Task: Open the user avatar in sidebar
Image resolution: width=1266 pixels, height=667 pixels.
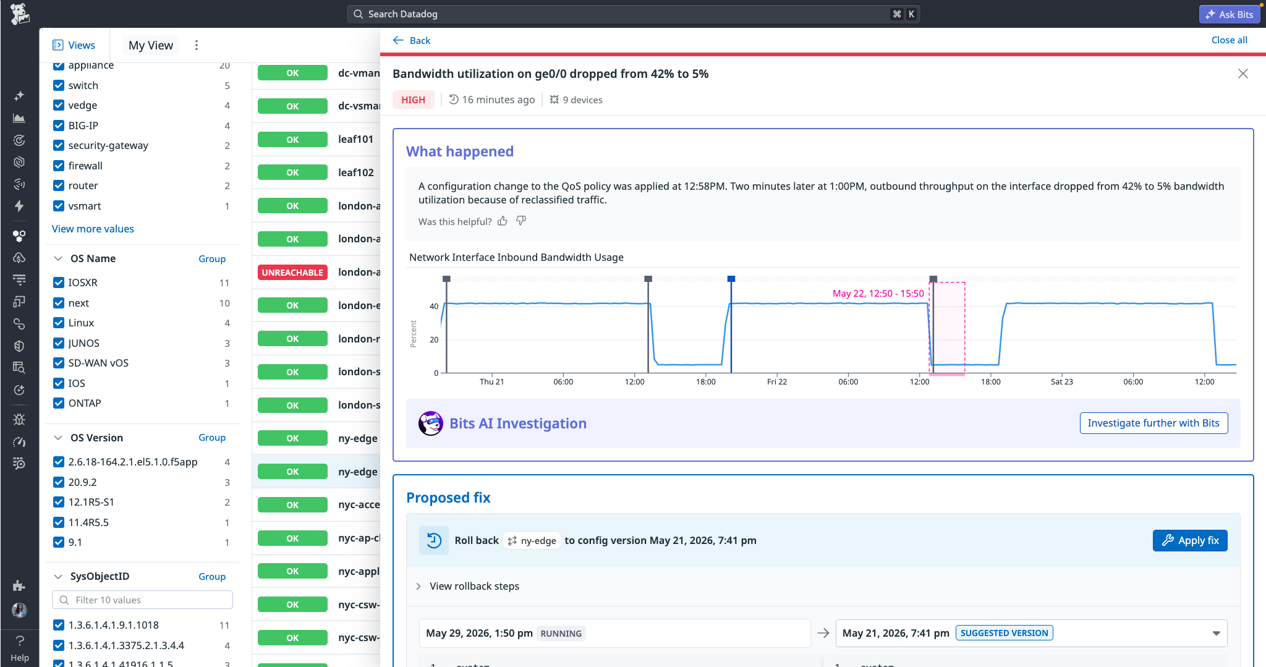Action: [x=19, y=610]
